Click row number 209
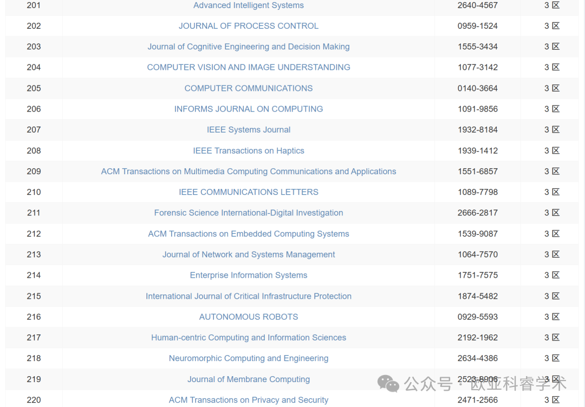The image size is (585, 407). click(x=34, y=172)
